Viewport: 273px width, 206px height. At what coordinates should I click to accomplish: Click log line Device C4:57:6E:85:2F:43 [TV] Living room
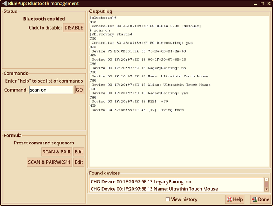click(x=138, y=110)
